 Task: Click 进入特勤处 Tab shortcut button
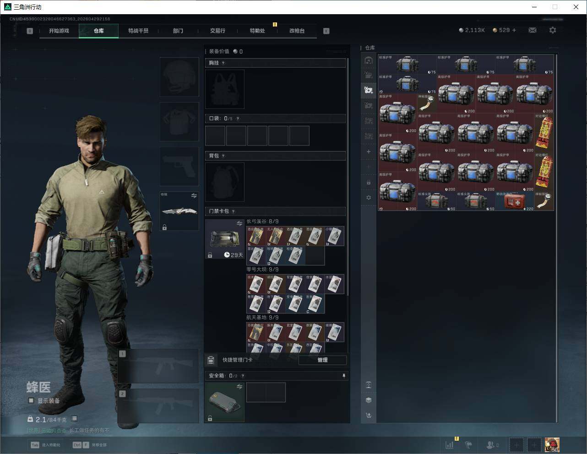(46, 445)
